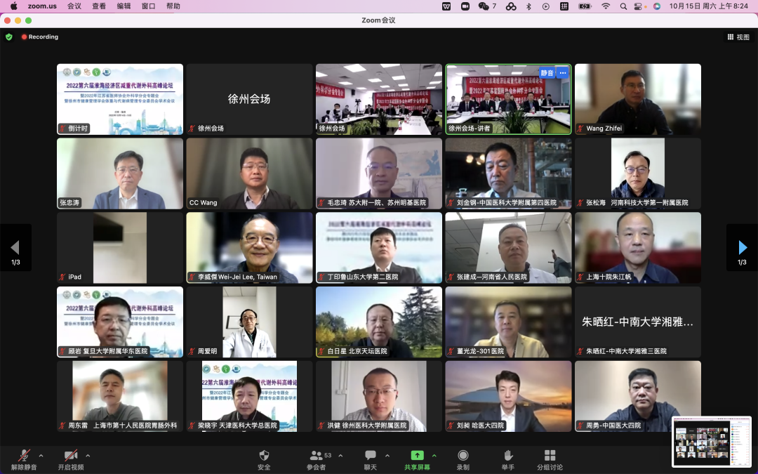Raise hand using the hand icon
Screen dimensions: 758x474
507,456
